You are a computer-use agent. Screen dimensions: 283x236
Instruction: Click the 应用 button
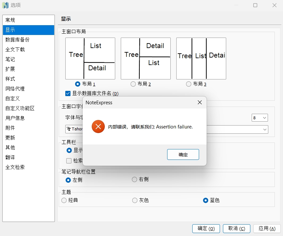click(266, 228)
